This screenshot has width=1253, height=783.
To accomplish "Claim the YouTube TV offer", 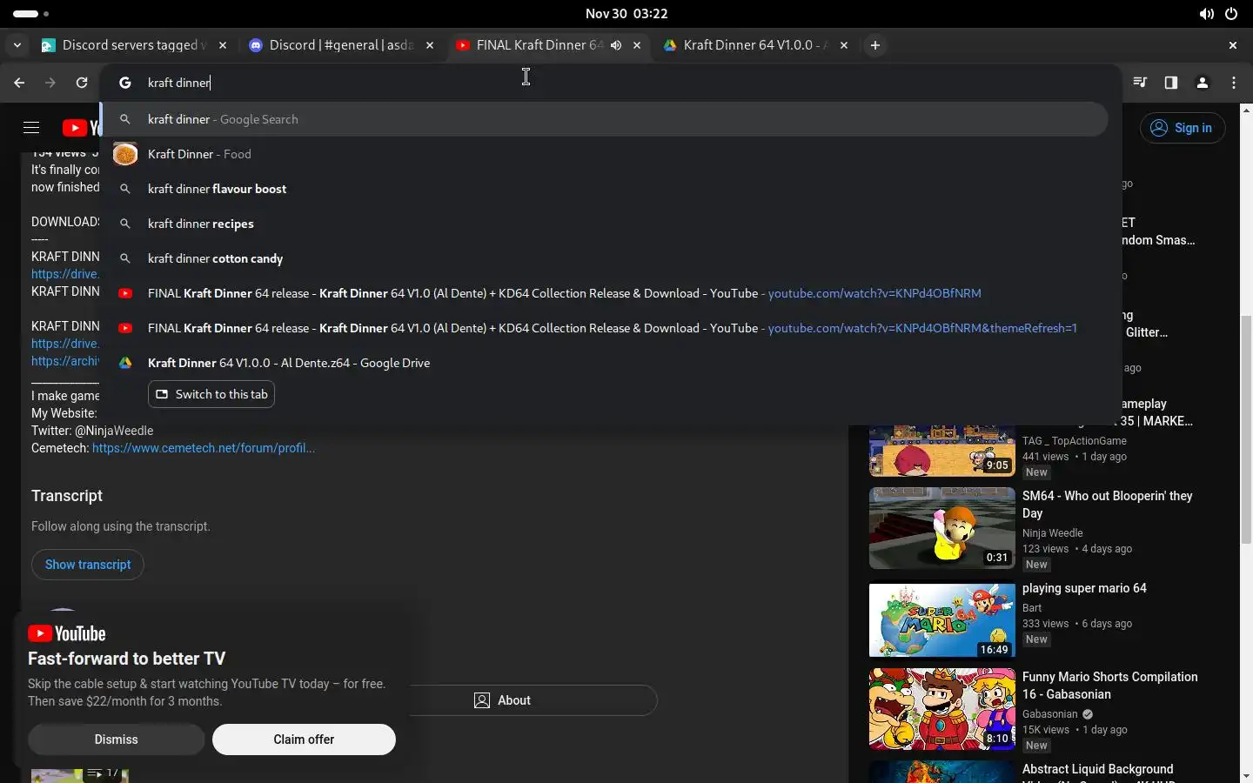I will coord(304,739).
